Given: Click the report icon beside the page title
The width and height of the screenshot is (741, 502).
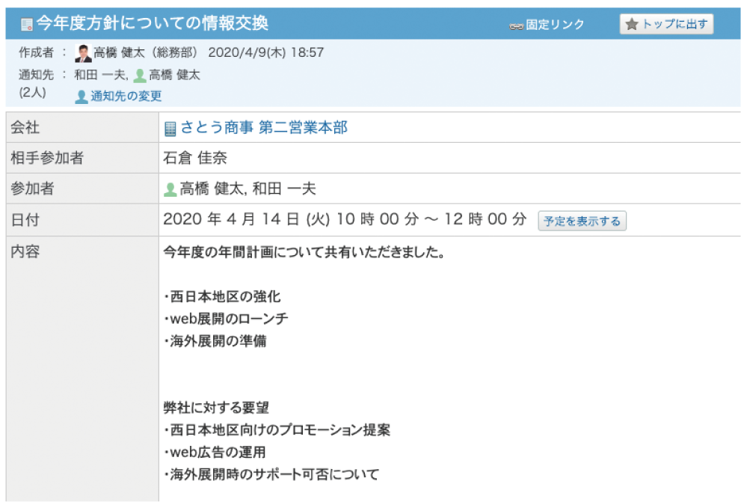Looking at the screenshot, I should pyautogui.click(x=26, y=24).
